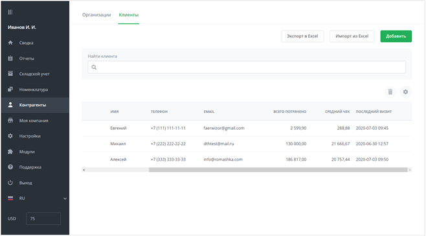Click total spent 130 000,00
The image size is (426, 236).
click(x=296, y=144)
